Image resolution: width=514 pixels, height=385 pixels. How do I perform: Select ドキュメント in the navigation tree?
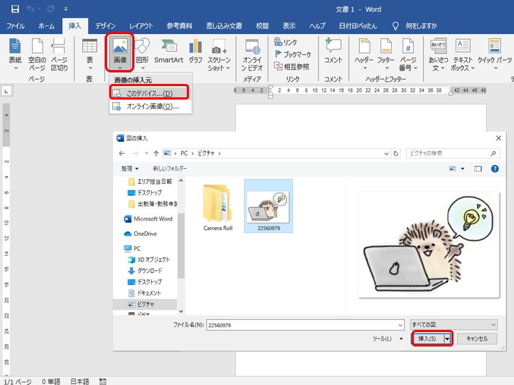145,293
